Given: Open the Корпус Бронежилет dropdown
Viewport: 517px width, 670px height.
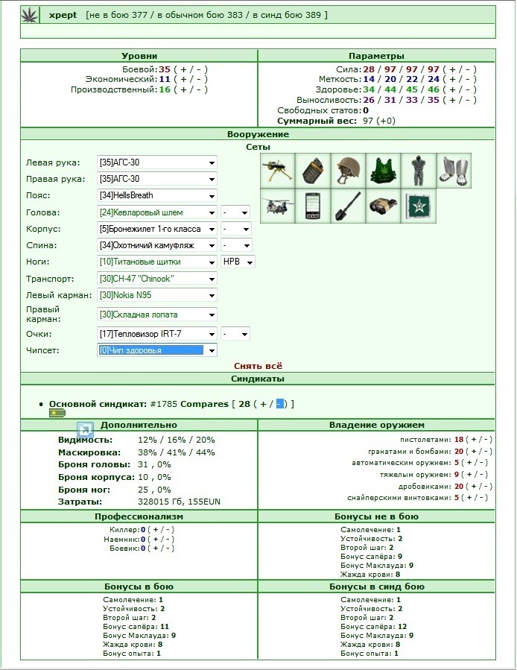Looking at the screenshot, I should click(x=156, y=229).
